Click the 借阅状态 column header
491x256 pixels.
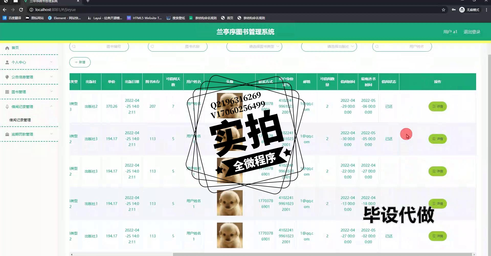click(x=389, y=82)
